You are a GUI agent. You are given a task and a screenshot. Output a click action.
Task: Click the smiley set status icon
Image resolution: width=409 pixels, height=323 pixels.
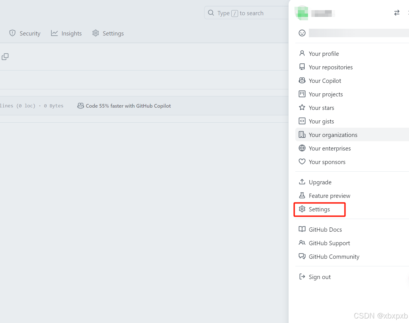(302, 33)
